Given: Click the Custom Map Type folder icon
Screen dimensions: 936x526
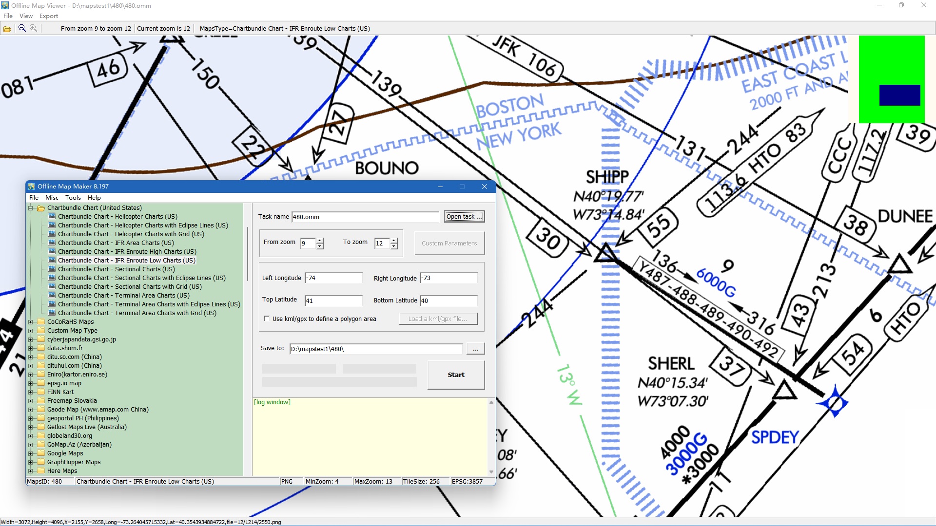Looking at the screenshot, I should (x=41, y=331).
